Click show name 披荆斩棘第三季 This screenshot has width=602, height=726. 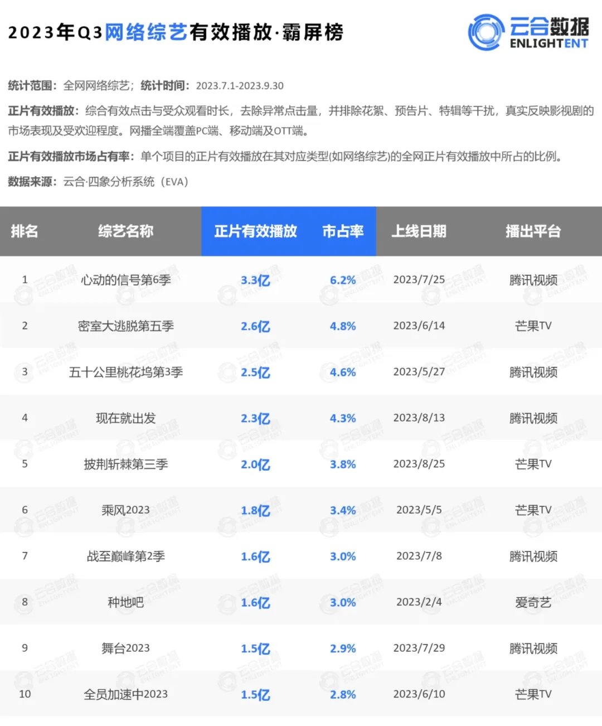pyautogui.click(x=125, y=464)
